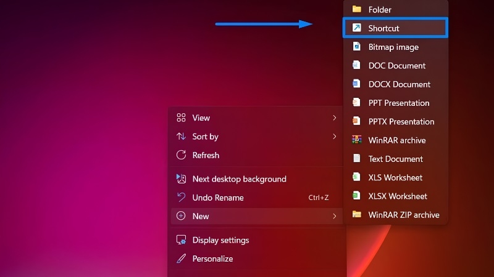Create a new WinRAR archive

(x=395, y=140)
